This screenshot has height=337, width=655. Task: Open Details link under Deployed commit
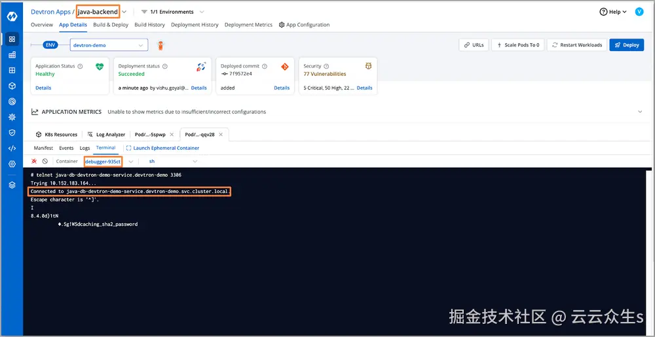(282, 88)
